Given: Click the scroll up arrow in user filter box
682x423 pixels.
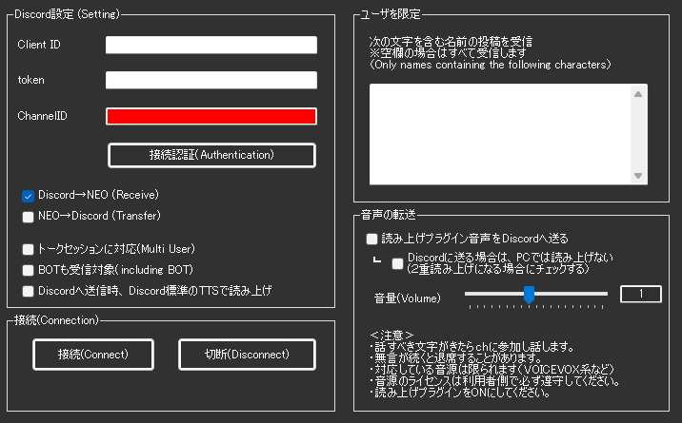Looking at the screenshot, I should tap(638, 94).
